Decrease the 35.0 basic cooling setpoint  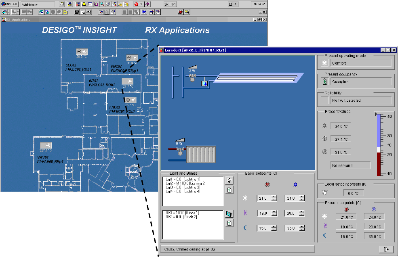(x=302, y=230)
